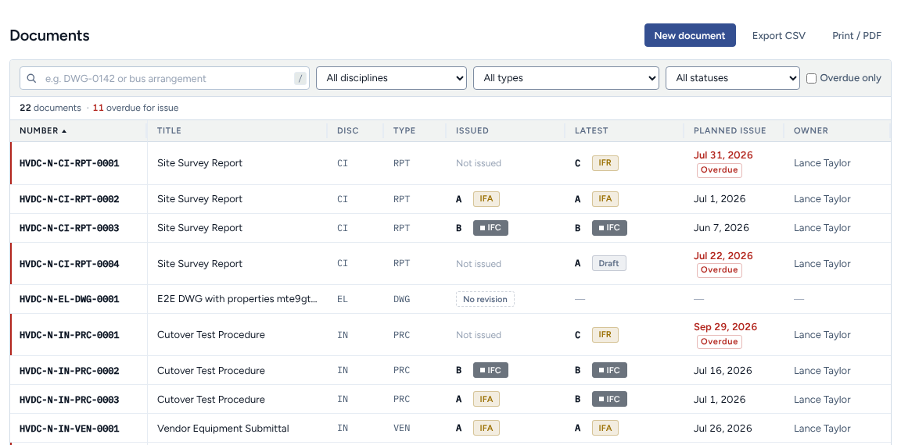Image resolution: width=901 pixels, height=445 pixels.
Task: Click the Overdue badge for Jul 31, 2026
Action: [719, 170]
